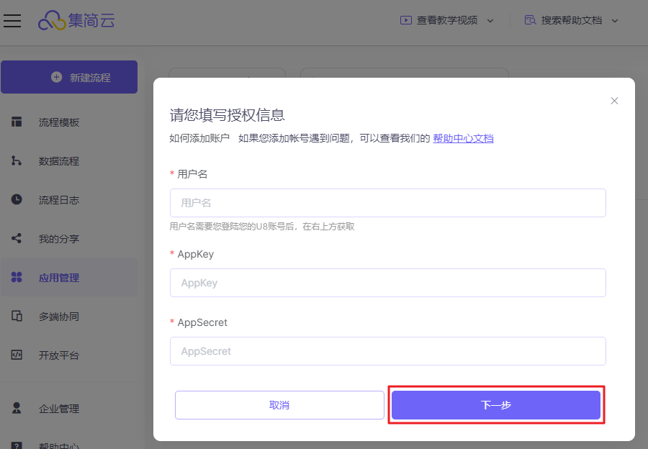Open 流程日志 via its clock icon
Viewport: 648px width, 449px height.
[17, 199]
